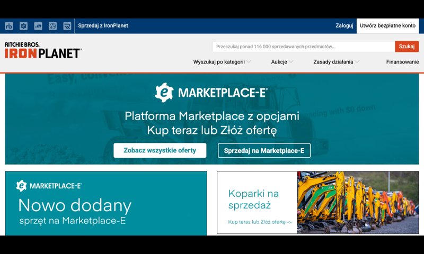Click 'Sprzedaj na Marketplace-E' button
424x254 pixels.
pos(264,150)
